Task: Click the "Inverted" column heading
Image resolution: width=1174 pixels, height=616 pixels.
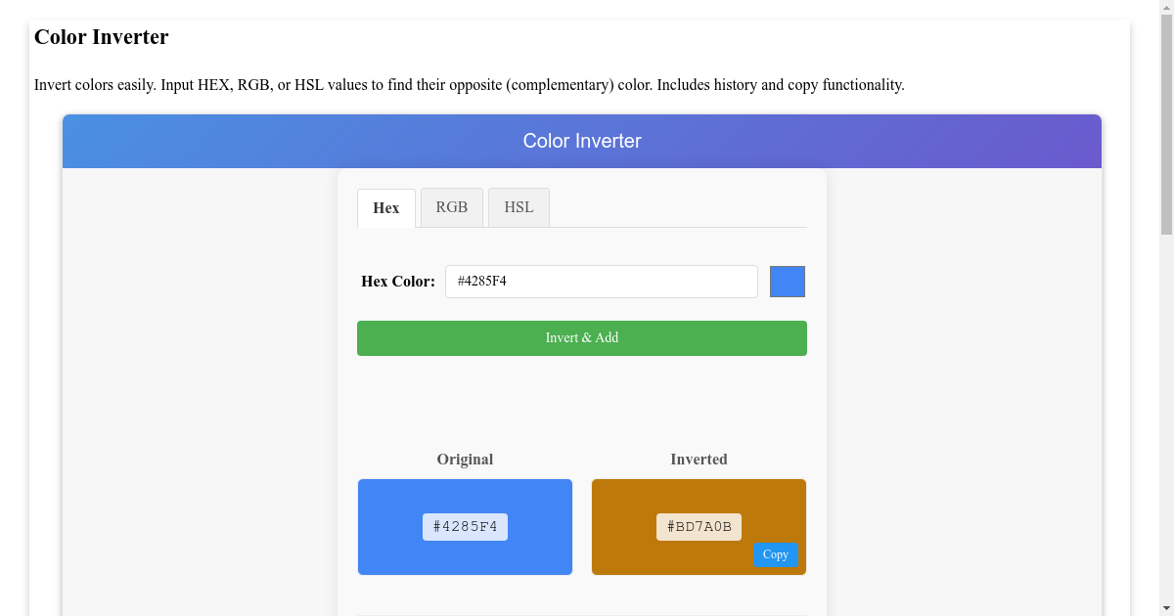Action: [699, 460]
